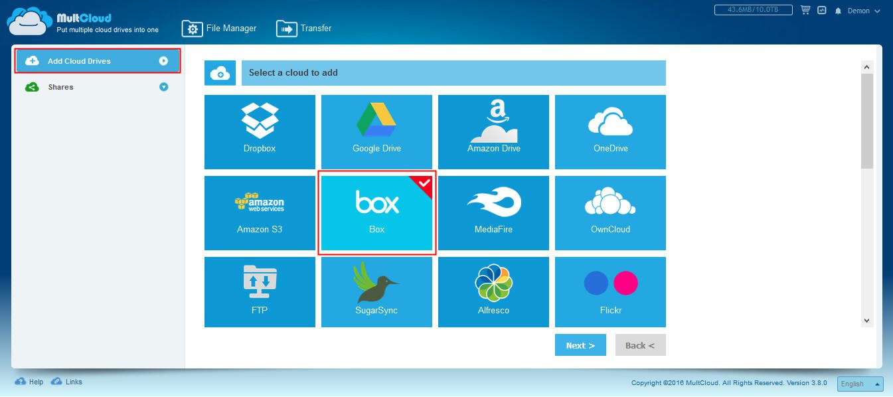Expand the Shares section arrow
The width and height of the screenshot is (893, 397).
point(163,87)
